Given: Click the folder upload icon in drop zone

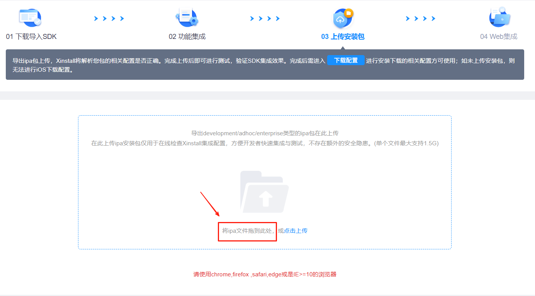Looking at the screenshot, I should (x=265, y=192).
